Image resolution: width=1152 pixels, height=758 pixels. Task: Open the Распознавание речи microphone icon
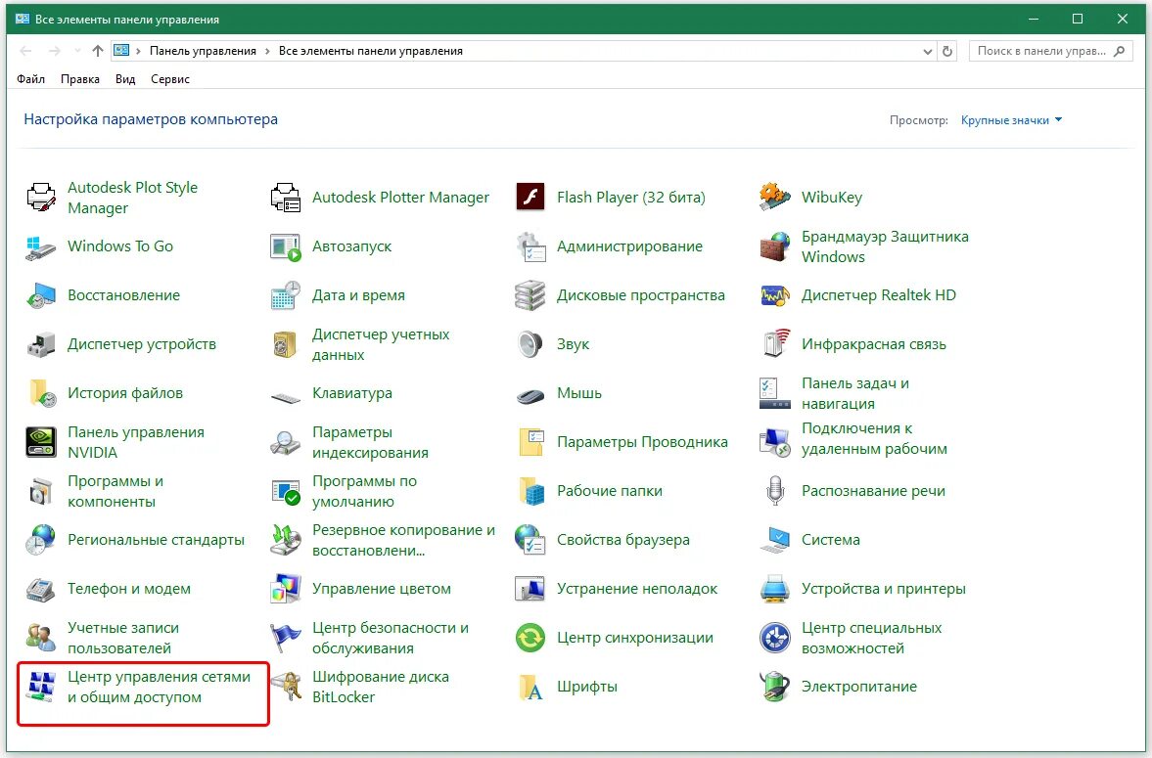[x=775, y=491]
